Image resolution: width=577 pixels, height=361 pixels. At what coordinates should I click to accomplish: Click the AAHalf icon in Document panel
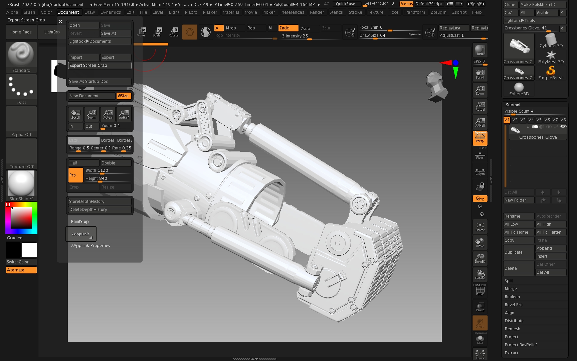[x=124, y=114]
